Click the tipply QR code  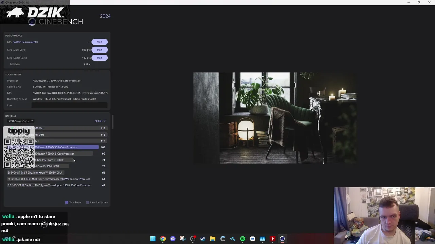pos(19,153)
